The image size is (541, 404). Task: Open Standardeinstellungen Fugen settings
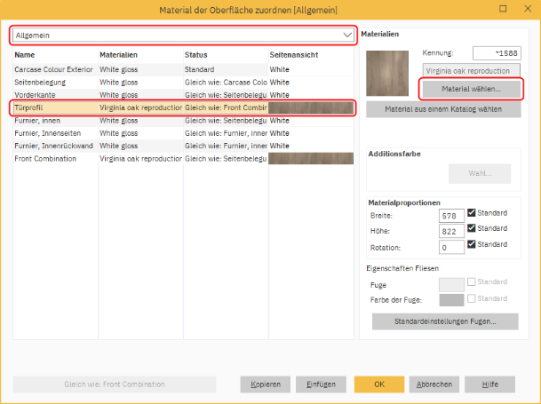coord(445,321)
